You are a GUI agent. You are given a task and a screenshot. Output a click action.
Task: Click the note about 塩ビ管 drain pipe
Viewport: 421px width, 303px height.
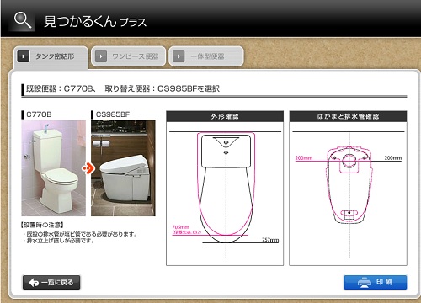coord(80,234)
